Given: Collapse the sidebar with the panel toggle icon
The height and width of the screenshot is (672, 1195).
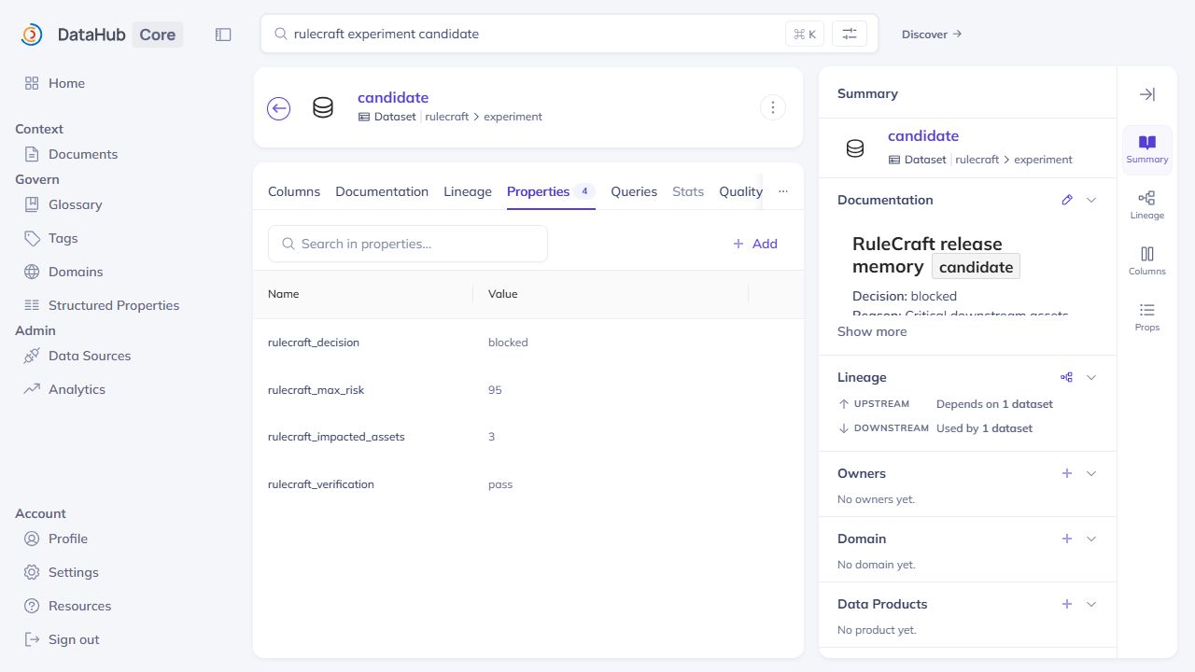Looking at the screenshot, I should coord(223,35).
